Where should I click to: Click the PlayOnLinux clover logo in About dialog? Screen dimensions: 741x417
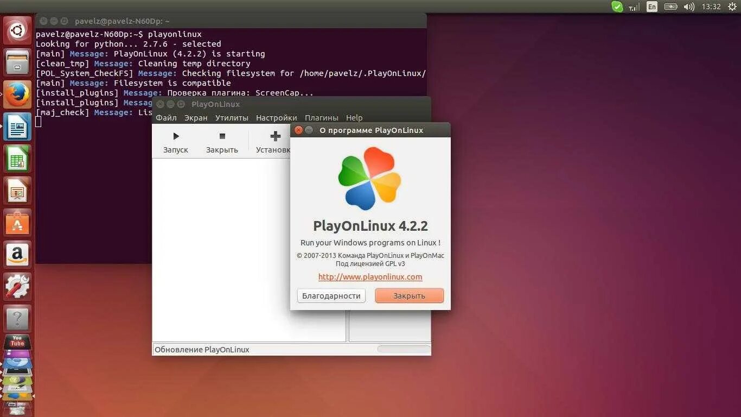coord(370,178)
